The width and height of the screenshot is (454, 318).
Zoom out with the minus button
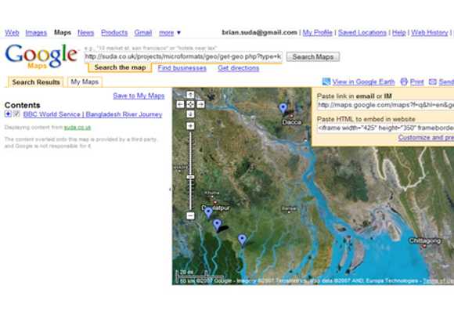point(190,215)
